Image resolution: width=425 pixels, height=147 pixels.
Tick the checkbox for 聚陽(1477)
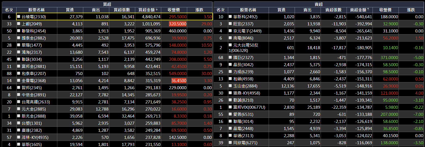click(19, 45)
